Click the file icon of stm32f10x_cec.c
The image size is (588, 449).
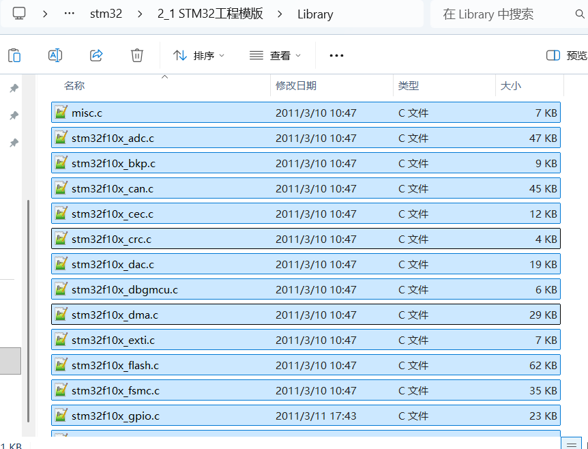pyautogui.click(x=61, y=213)
